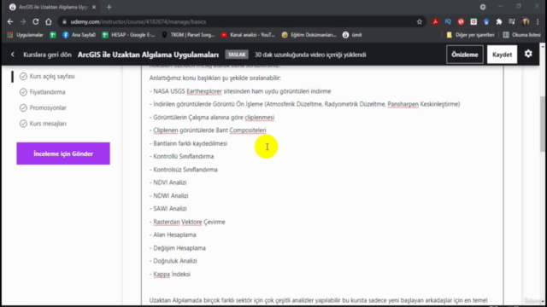Click the course title ArcGIS ile Uzaktan Algılama Uygulamaları
This screenshot has height=307, width=547.
pos(148,55)
